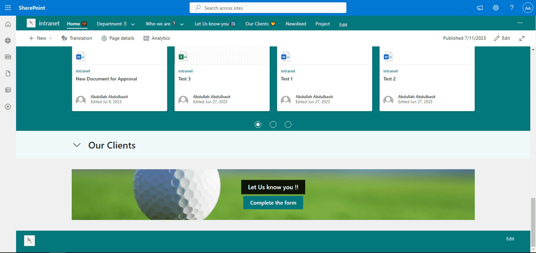The width and height of the screenshot is (536, 253).
Task: Click the Create plus icon in sidebar
Action: 8,106
